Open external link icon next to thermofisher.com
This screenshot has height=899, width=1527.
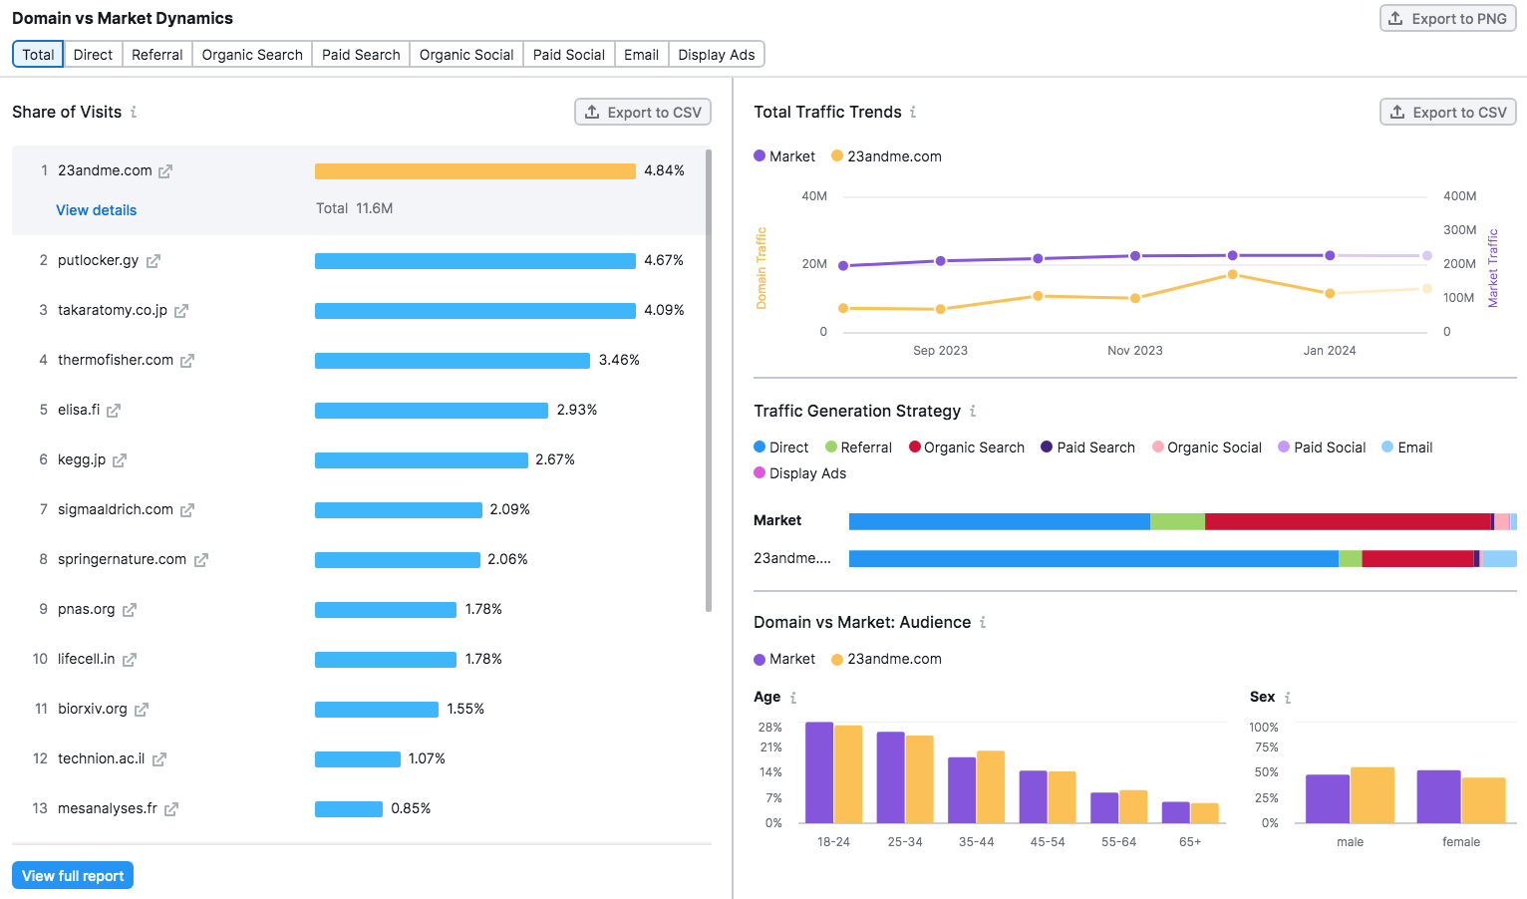(187, 361)
